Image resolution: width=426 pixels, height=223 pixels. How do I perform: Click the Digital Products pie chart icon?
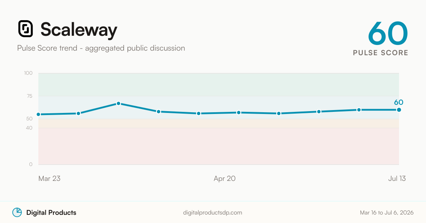click(17, 212)
